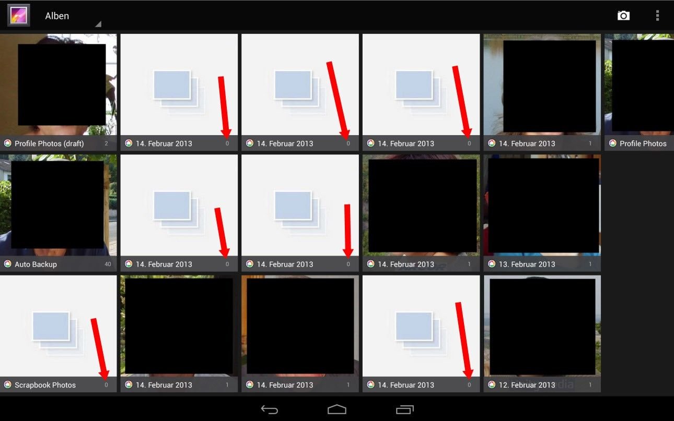Tap the Android home navigation button
The width and height of the screenshot is (674, 421).
pyautogui.click(x=337, y=410)
